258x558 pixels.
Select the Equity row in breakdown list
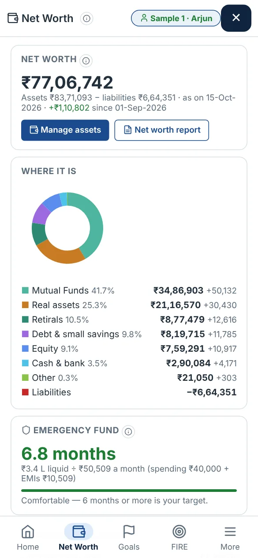(129, 349)
